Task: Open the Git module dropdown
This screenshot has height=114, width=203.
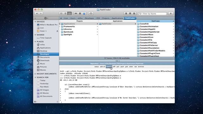Action: click(118, 61)
